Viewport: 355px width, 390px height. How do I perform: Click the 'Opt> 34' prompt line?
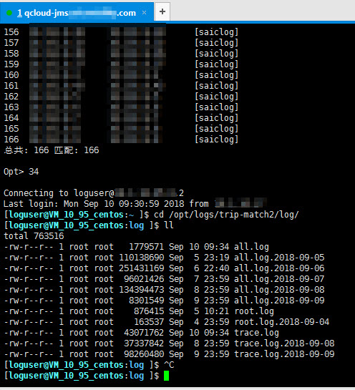[21, 172]
